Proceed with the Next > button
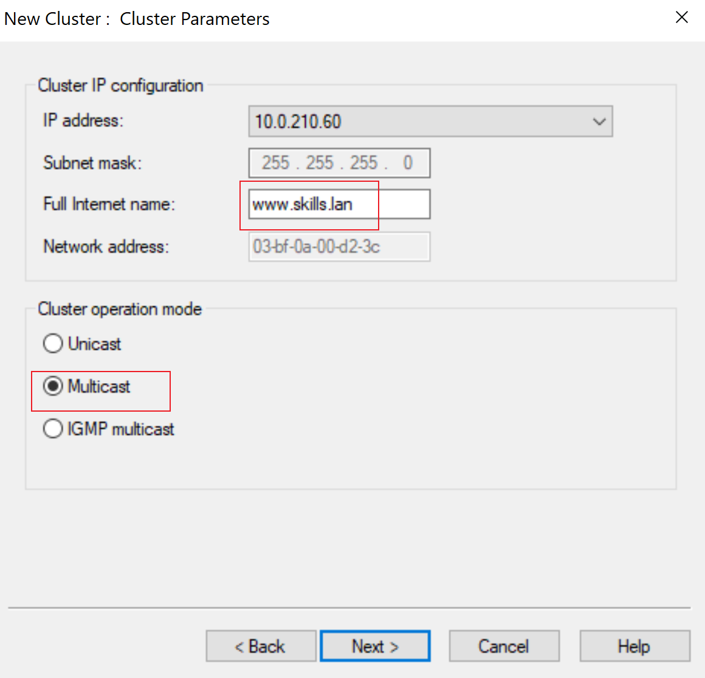The height and width of the screenshot is (678, 705). click(x=376, y=646)
